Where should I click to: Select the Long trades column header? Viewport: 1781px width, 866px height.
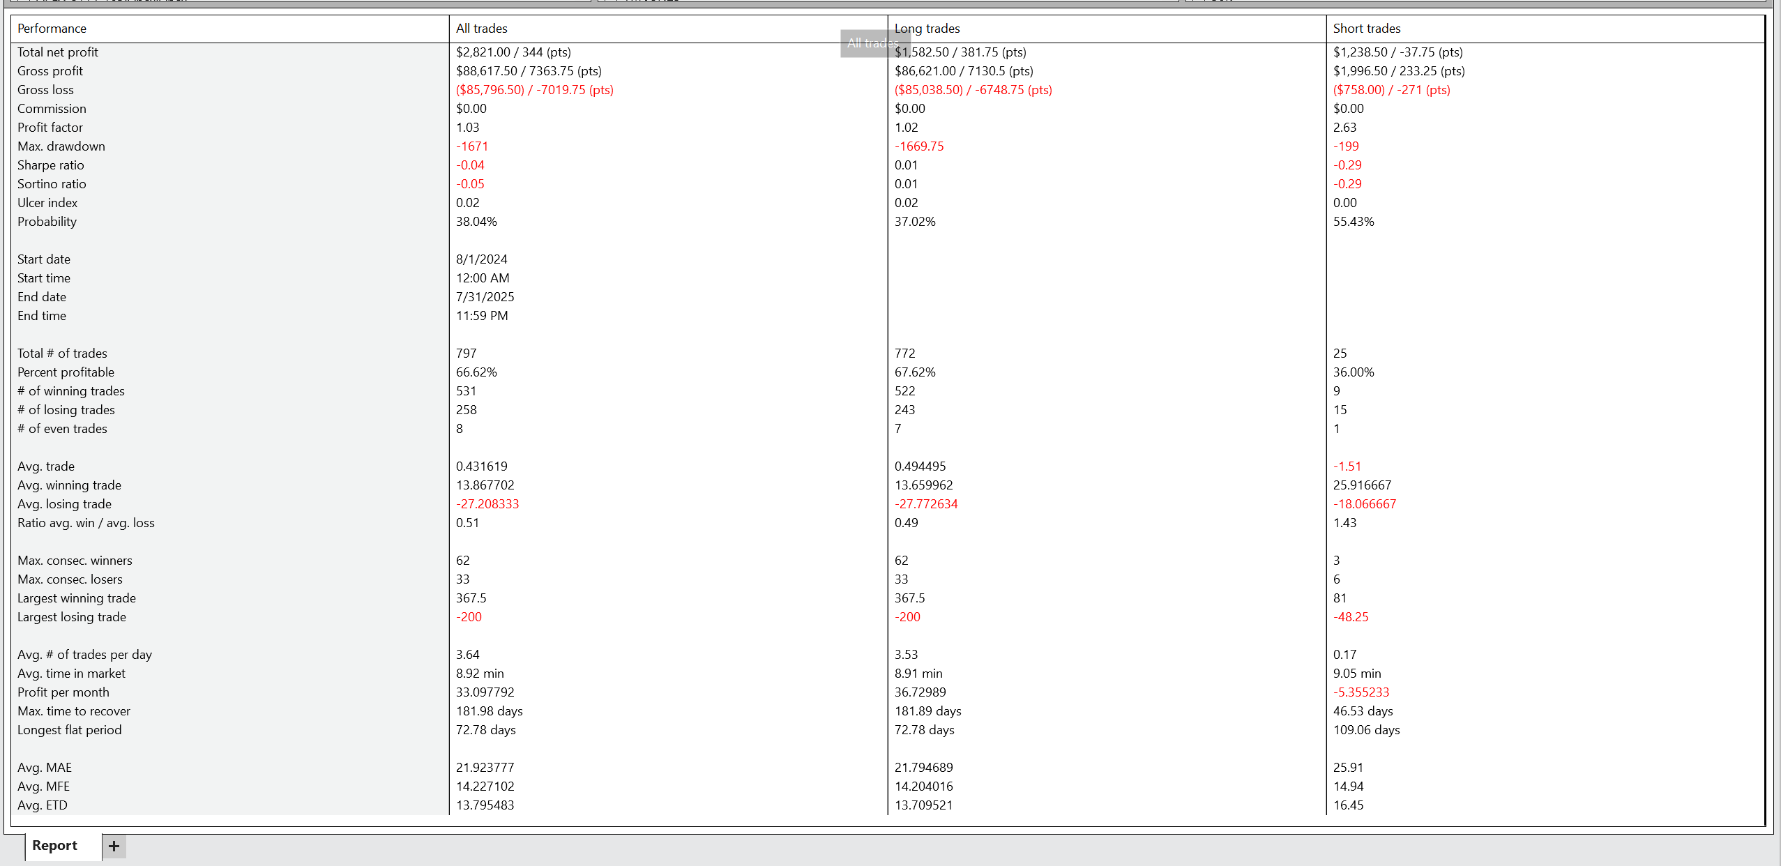click(x=927, y=29)
